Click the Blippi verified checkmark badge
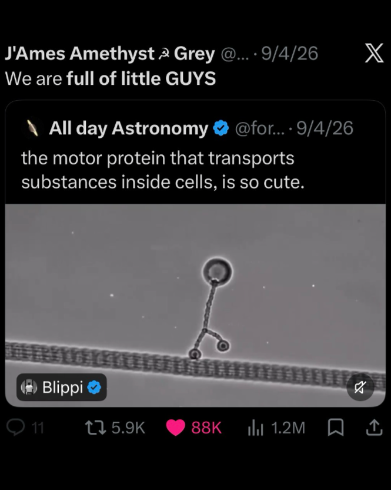The image size is (391, 490). 94,388
